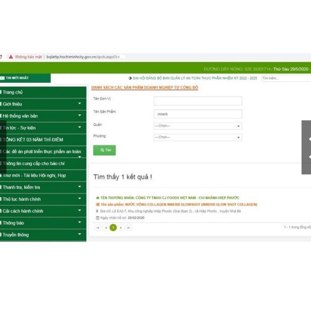Click the Tên Sản Phẩm field containing innerb
Viewport: 311px width, 311px height.
click(x=198, y=114)
